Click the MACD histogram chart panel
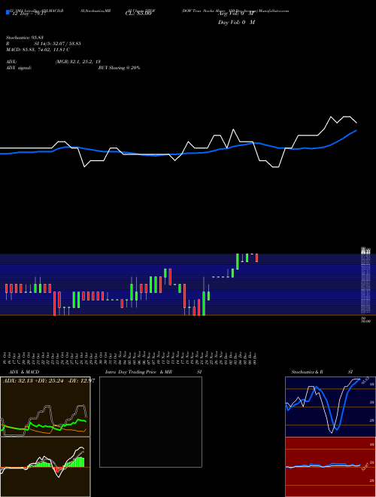376x497 pixels. (45, 467)
